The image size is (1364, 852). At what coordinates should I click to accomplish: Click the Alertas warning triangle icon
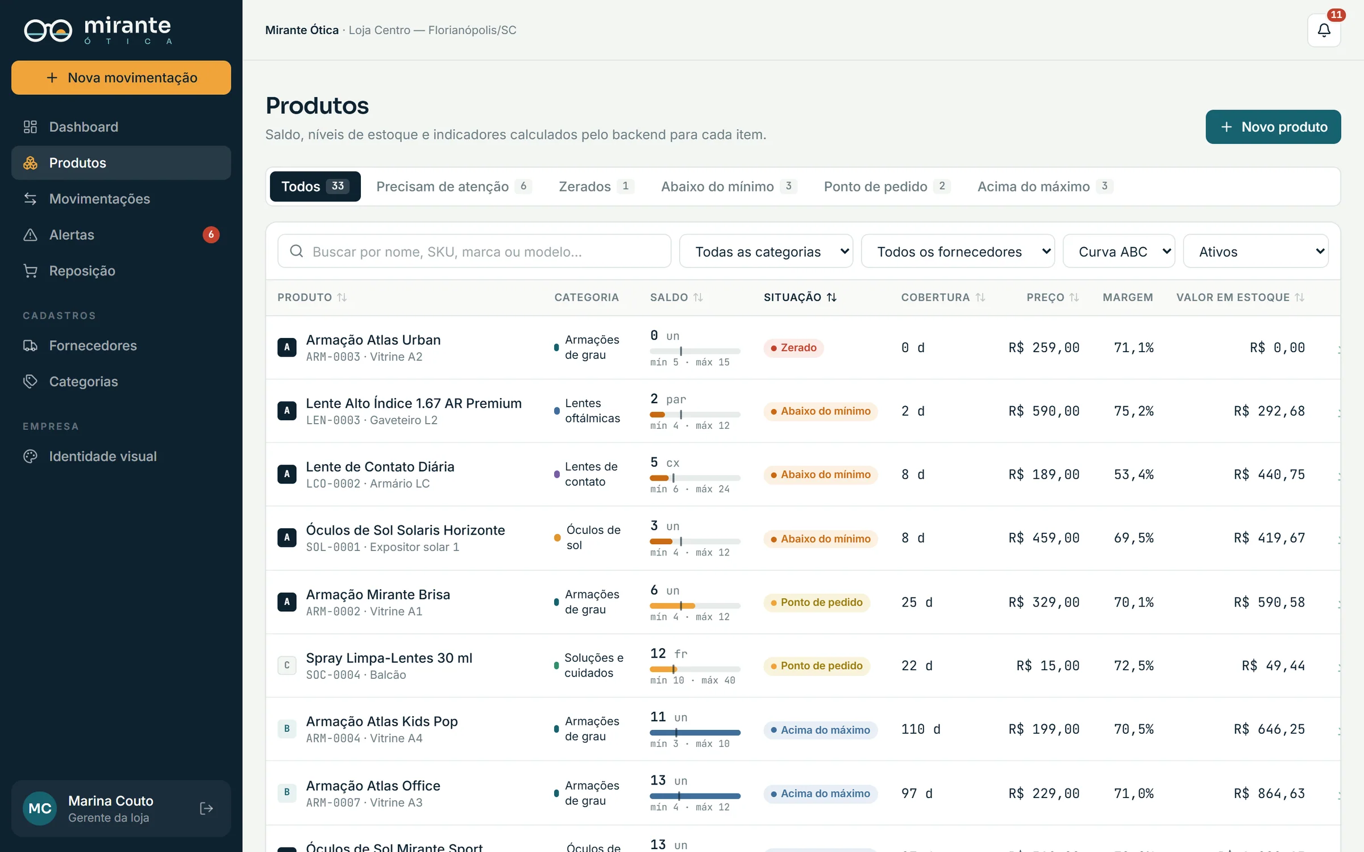click(30, 235)
